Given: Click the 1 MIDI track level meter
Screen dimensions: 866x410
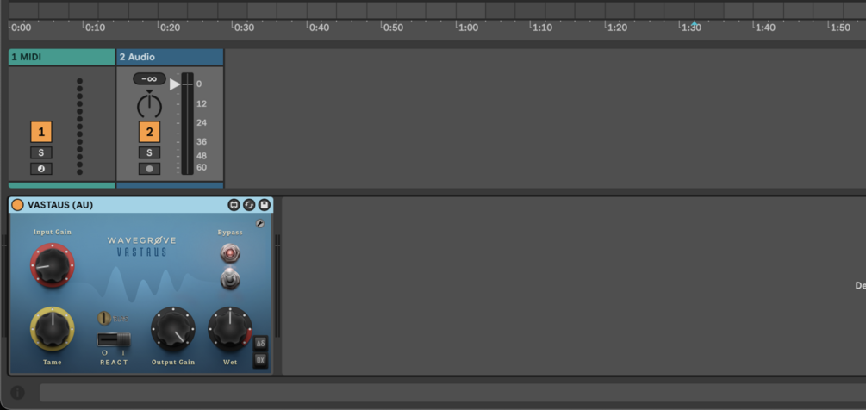Looking at the screenshot, I should click(79, 127).
